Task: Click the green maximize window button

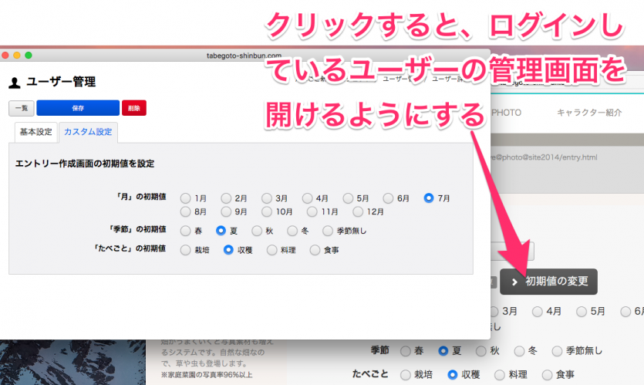Action: click(x=29, y=56)
